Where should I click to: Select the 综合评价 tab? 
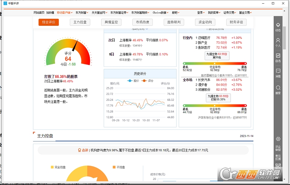click(49, 22)
